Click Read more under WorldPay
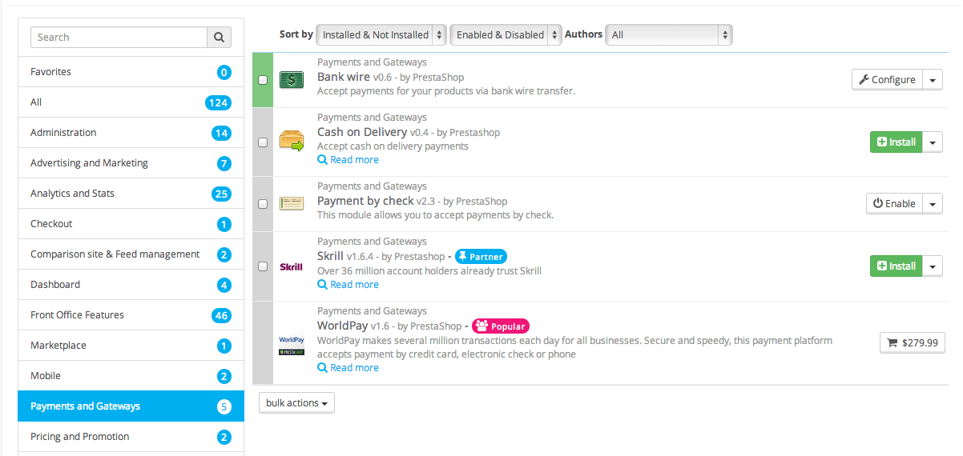963x456 pixels. pos(349,368)
